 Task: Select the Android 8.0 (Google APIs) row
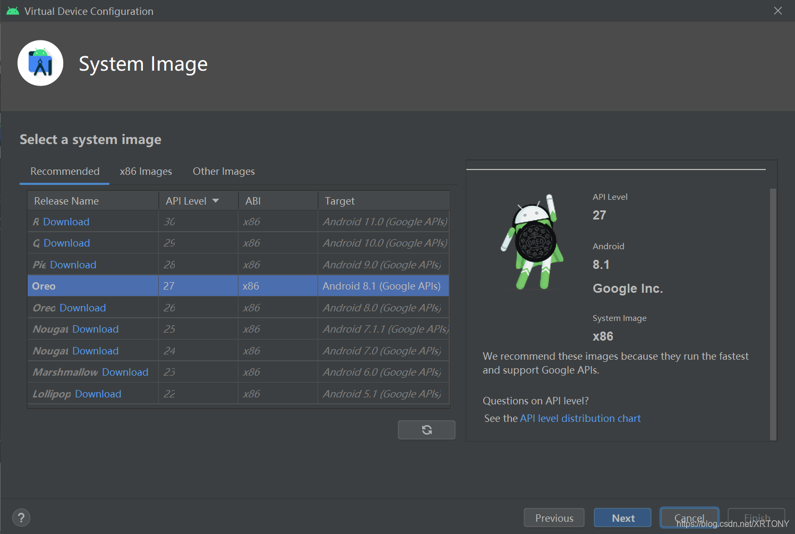click(x=238, y=308)
